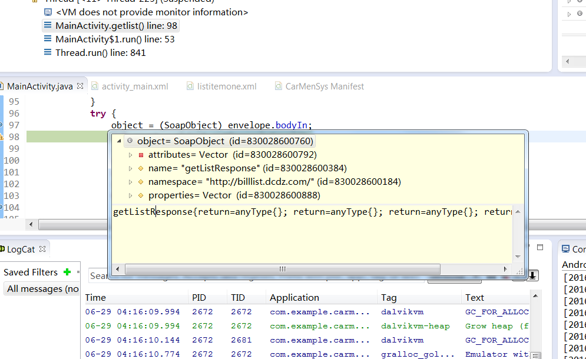Screen dimensions: 586x359
Task: Click the activity_main.xml file icon
Action: click(x=95, y=87)
